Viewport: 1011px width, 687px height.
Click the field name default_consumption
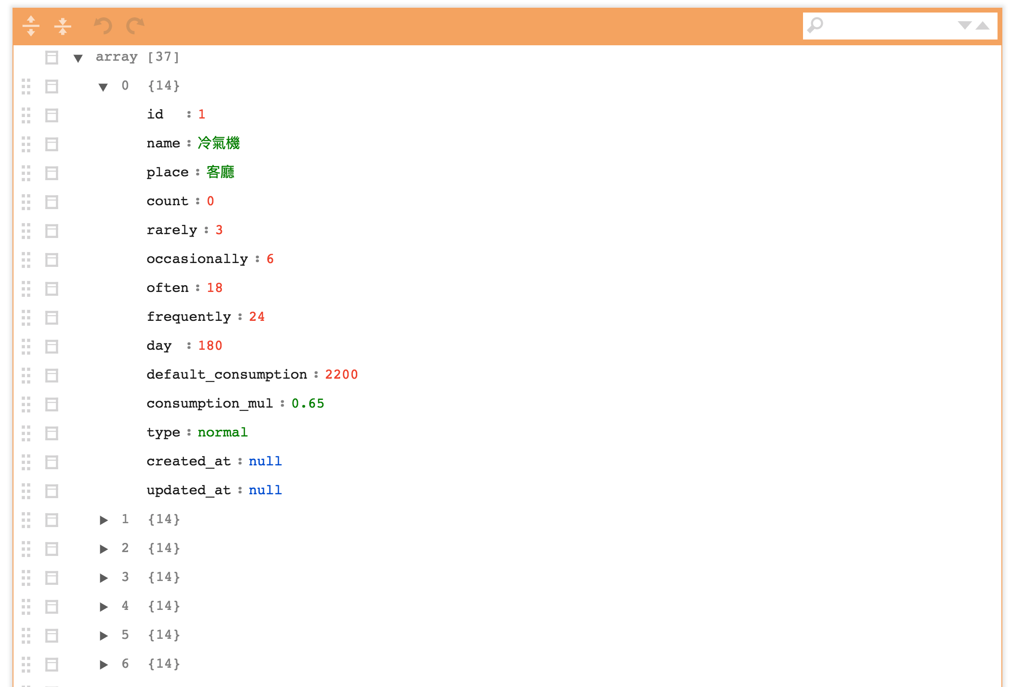click(x=227, y=375)
